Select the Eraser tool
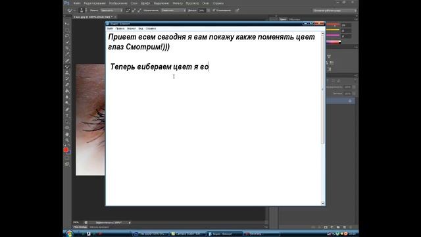421x237 pixels. tap(67, 85)
